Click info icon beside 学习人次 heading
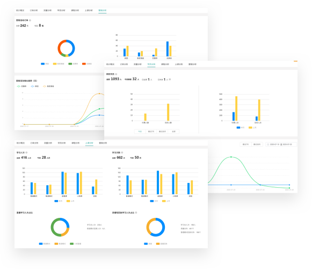 pyautogui.click(x=26, y=153)
